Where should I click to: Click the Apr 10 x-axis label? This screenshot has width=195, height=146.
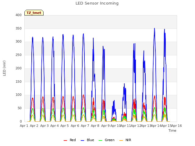click(x=115, y=126)
